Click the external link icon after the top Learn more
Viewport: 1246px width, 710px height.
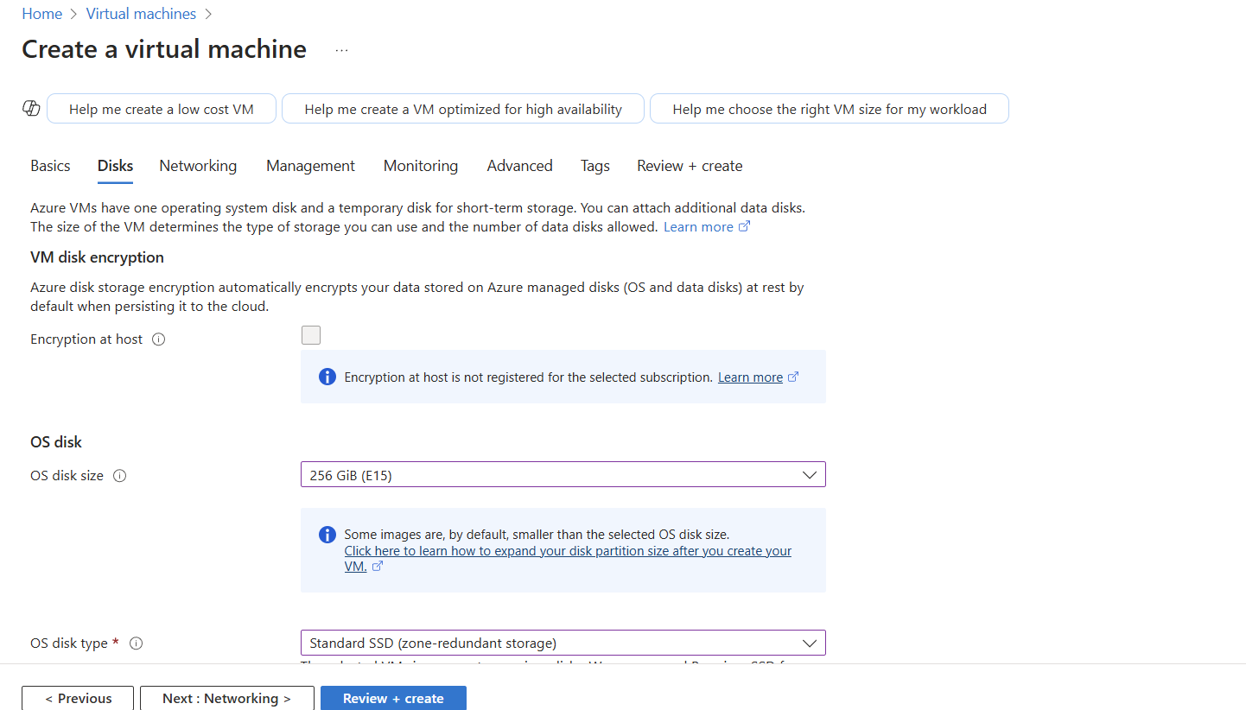(745, 227)
